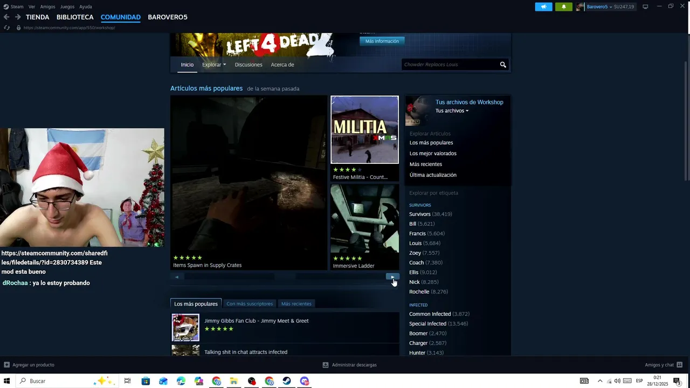
Task: Open COMUNIDAD section
Action: pos(121,17)
